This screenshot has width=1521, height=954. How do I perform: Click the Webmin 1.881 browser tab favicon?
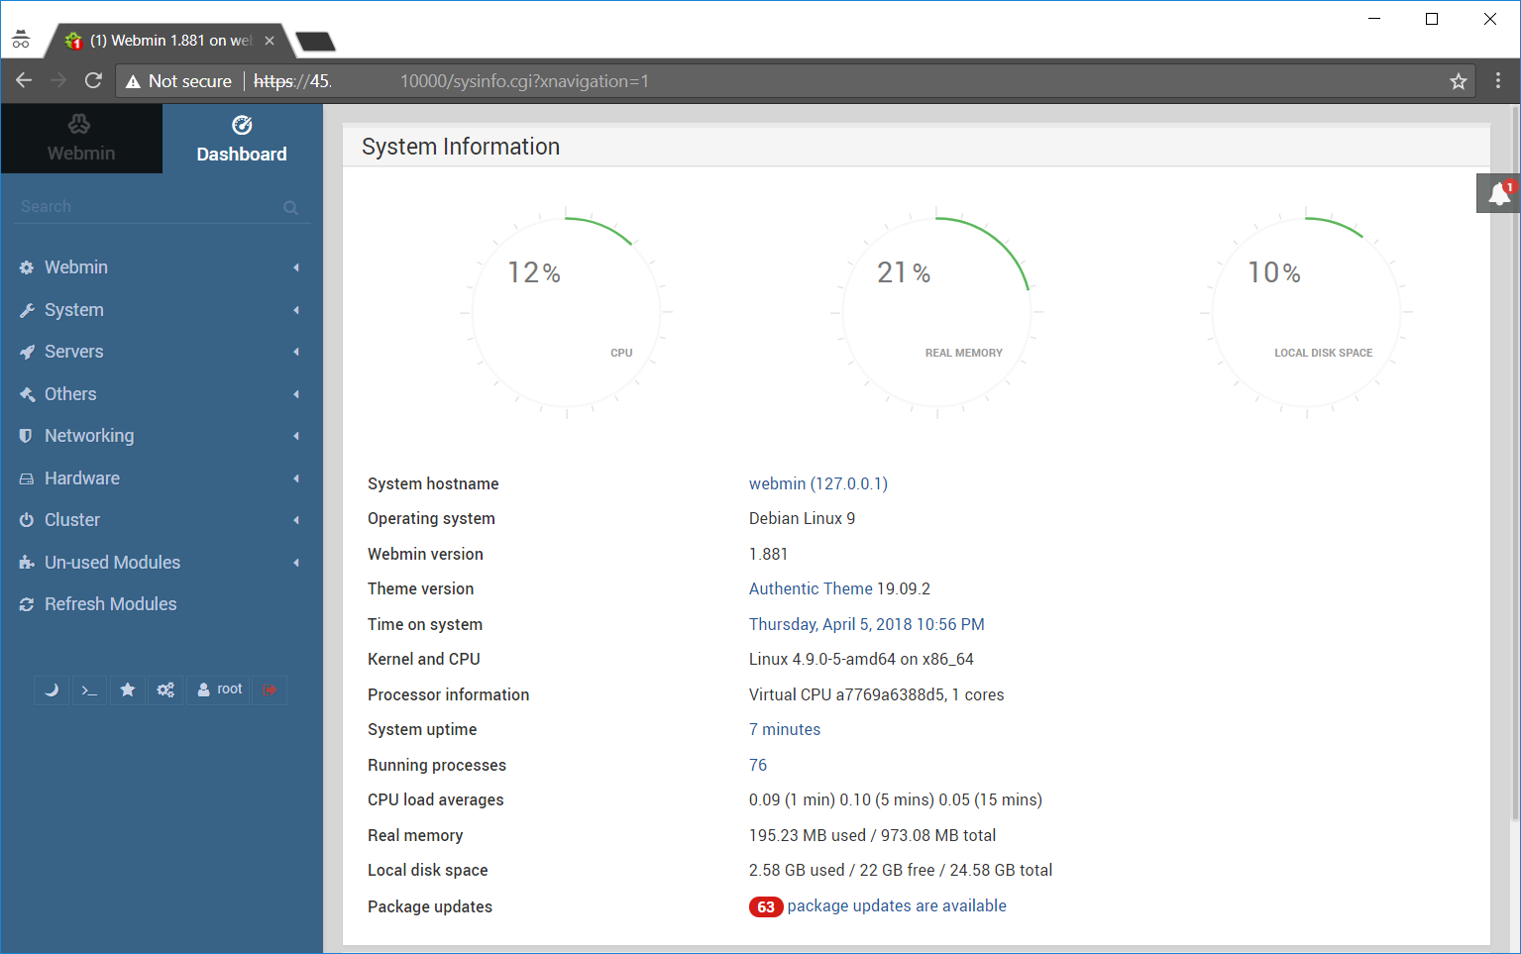[72, 41]
